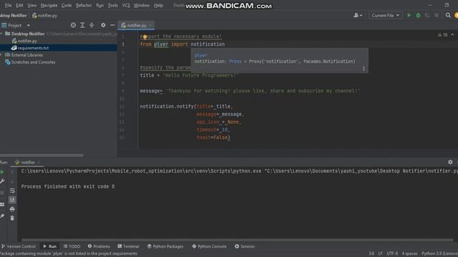Image resolution: width=458 pixels, height=257 pixels.
Task: Close the notifier.py editor tab
Action: 151,26
